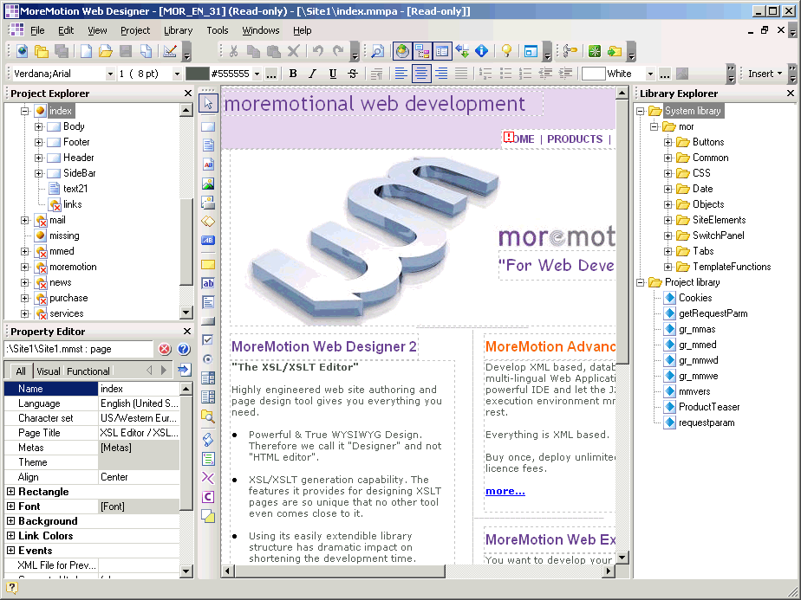Enable right text alignment
The image size is (801, 600).
coord(441,74)
